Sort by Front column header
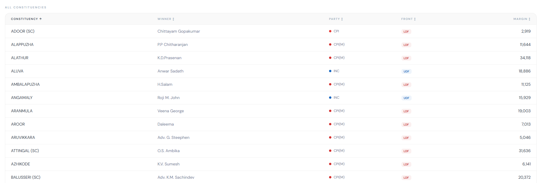The width and height of the screenshot is (546, 183). pos(408,19)
